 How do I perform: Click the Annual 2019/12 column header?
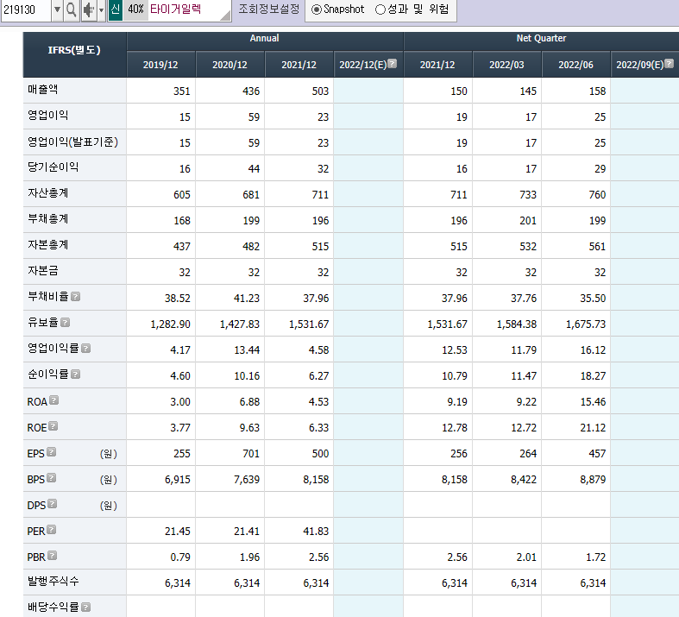point(160,65)
